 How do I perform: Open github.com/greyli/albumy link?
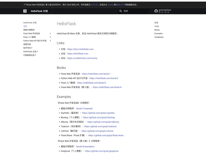[x=103, y=122]
